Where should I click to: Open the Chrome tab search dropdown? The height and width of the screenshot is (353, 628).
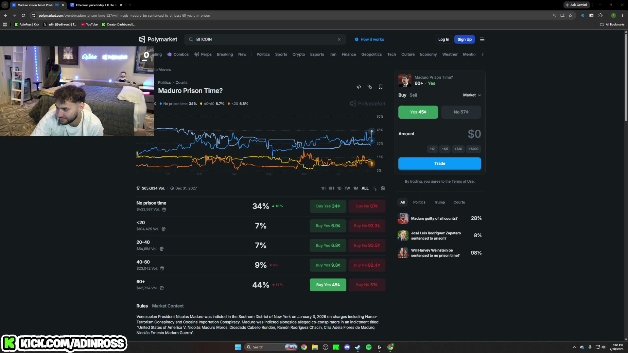(x=5, y=5)
